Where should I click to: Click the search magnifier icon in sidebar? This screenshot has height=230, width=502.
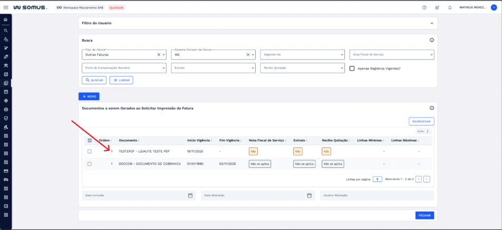6,31
